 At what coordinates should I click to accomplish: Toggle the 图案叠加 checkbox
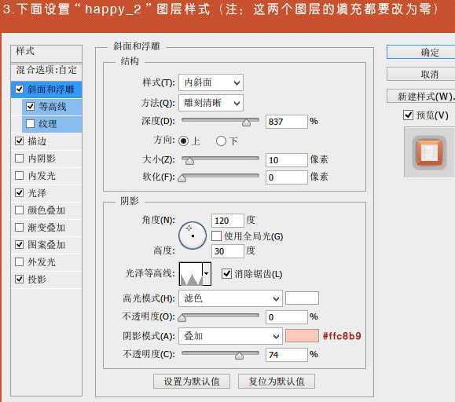[19, 245]
